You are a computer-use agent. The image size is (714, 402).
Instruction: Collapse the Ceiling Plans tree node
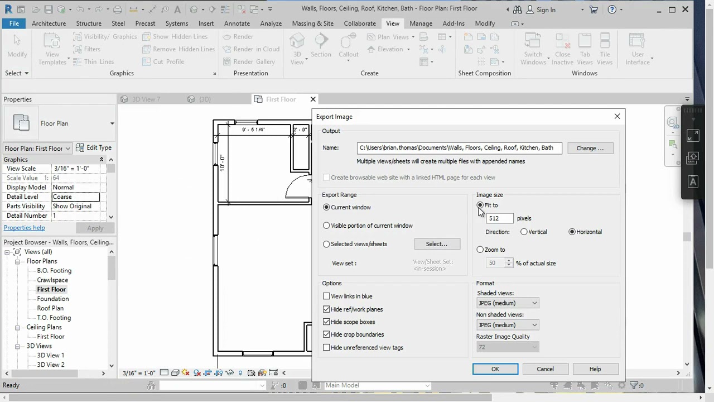tap(17, 327)
